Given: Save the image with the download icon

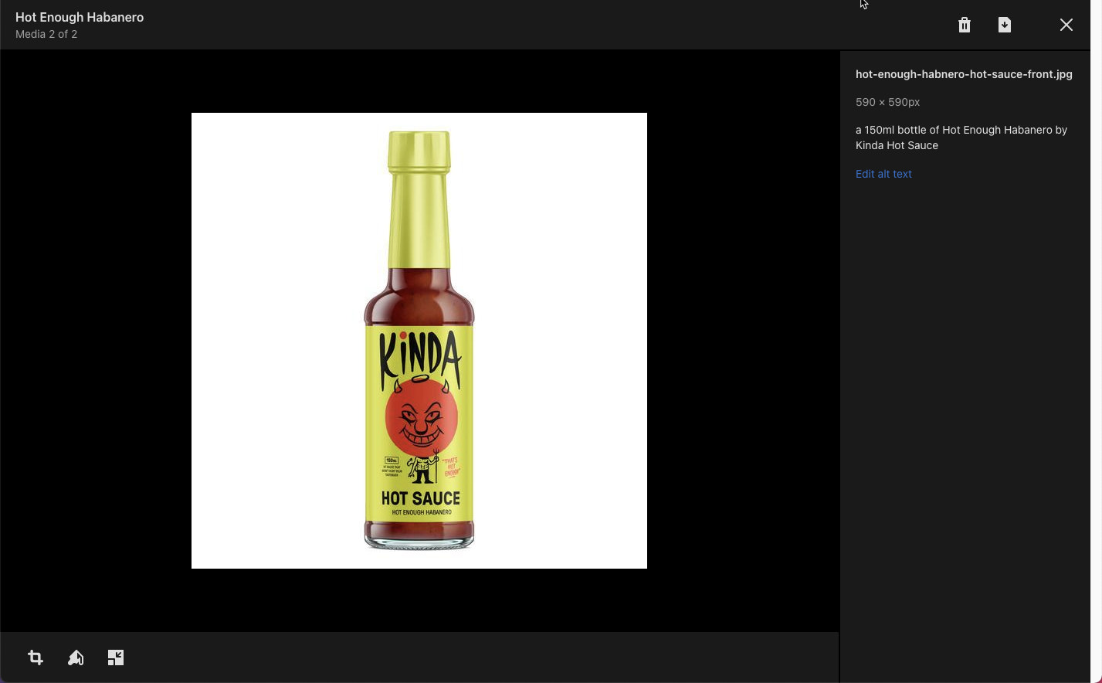Looking at the screenshot, I should click(x=1004, y=25).
